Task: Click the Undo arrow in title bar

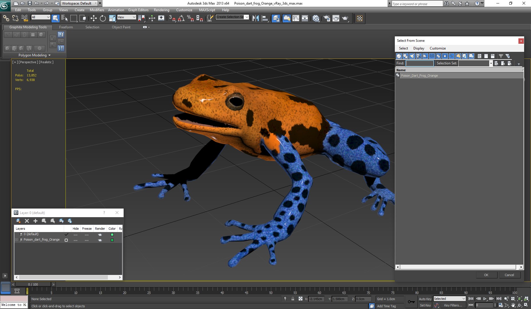Action: [37, 3]
